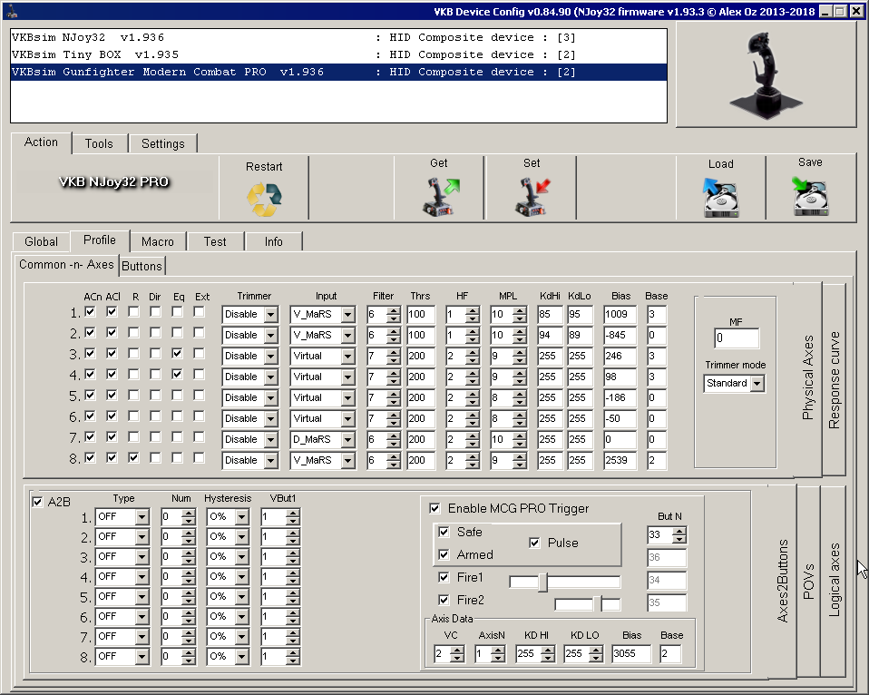Click the MPL stepper for axis 5
Image resolution: width=869 pixels, height=695 pixels.
tap(519, 398)
